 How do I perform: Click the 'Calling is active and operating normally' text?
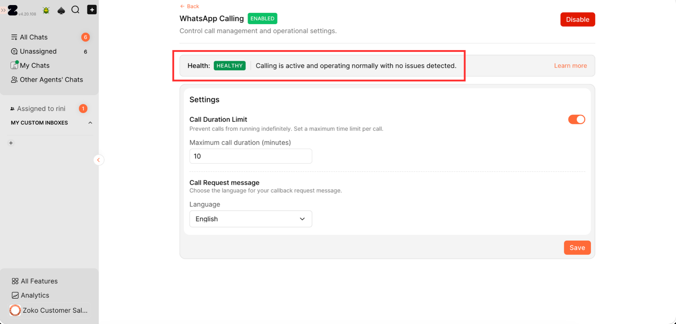pos(356,66)
